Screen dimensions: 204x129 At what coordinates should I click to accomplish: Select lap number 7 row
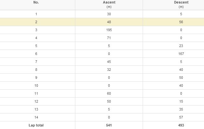(x=102, y=62)
